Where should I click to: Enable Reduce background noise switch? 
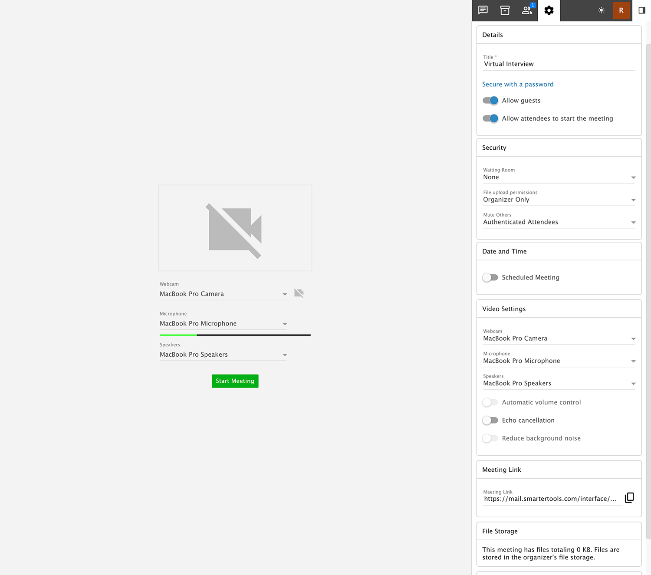[490, 438]
